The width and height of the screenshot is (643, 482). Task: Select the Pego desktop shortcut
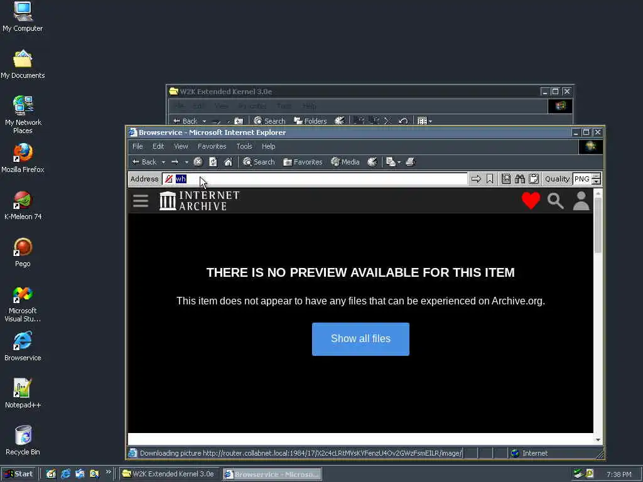[23, 253]
